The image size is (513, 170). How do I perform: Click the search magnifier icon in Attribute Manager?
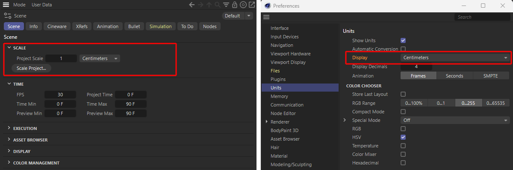pyautogui.click(x=218, y=5)
